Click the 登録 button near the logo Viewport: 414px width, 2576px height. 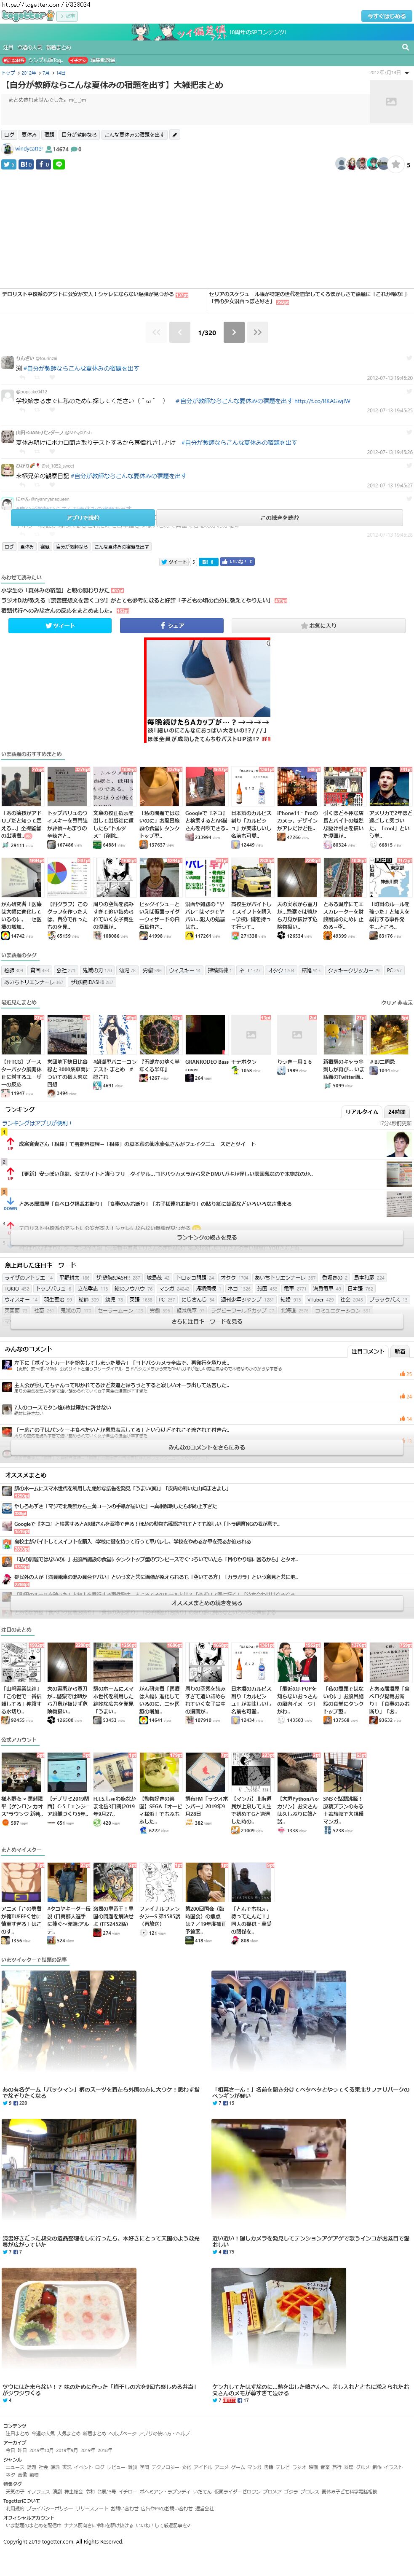tap(67, 16)
